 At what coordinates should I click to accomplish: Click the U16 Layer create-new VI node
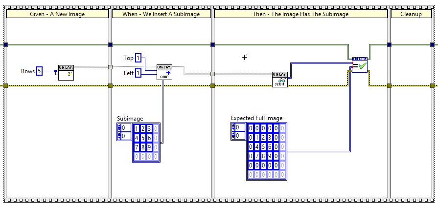click(66, 71)
